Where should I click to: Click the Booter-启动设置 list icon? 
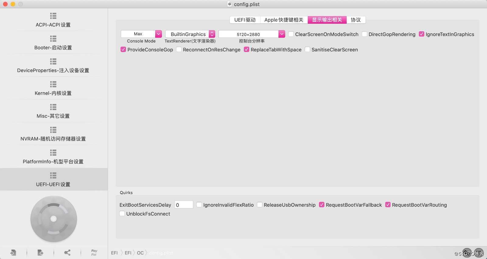pyautogui.click(x=53, y=39)
